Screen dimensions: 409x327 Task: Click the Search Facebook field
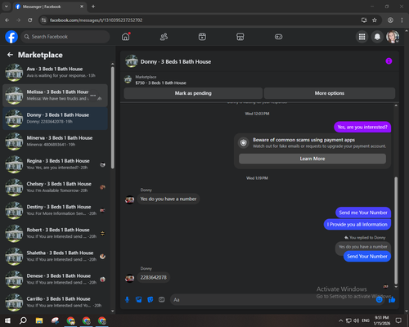click(65, 37)
